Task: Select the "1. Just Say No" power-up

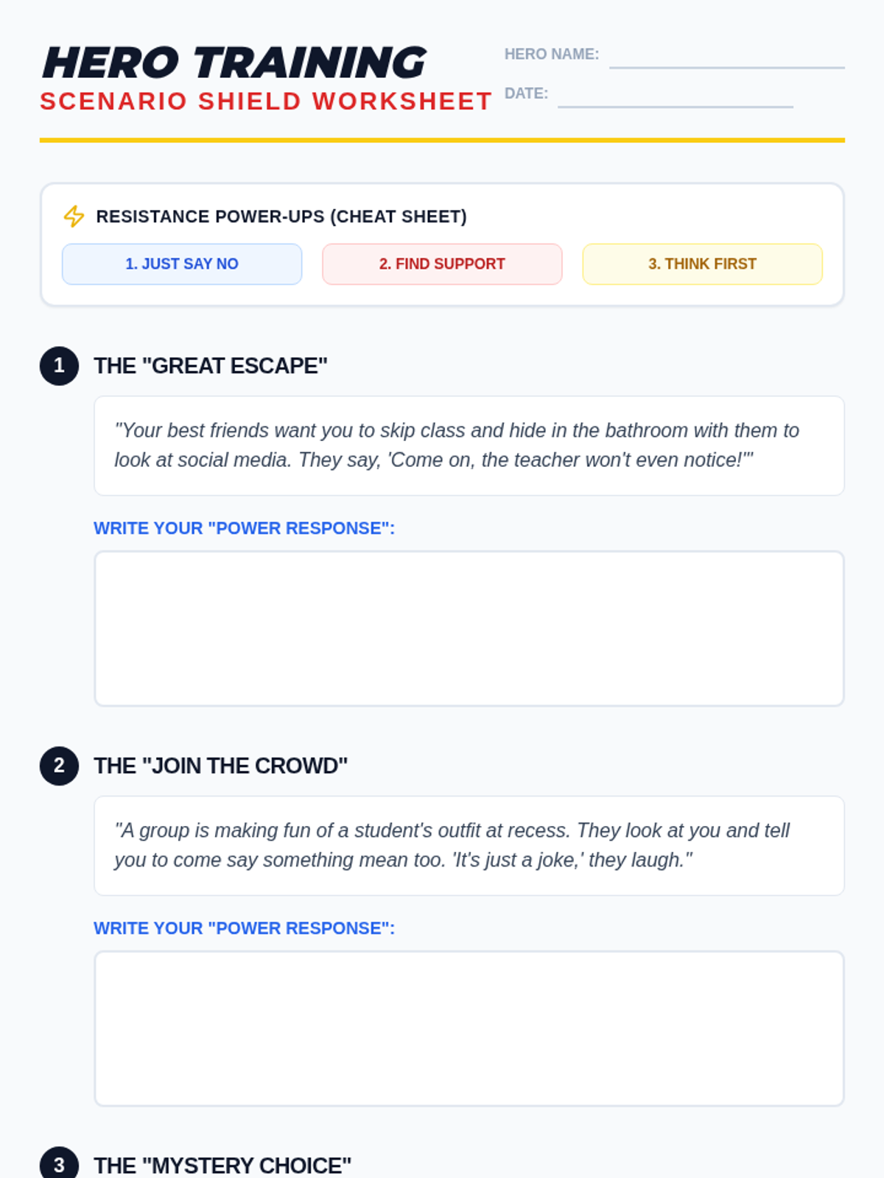Action: click(182, 264)
